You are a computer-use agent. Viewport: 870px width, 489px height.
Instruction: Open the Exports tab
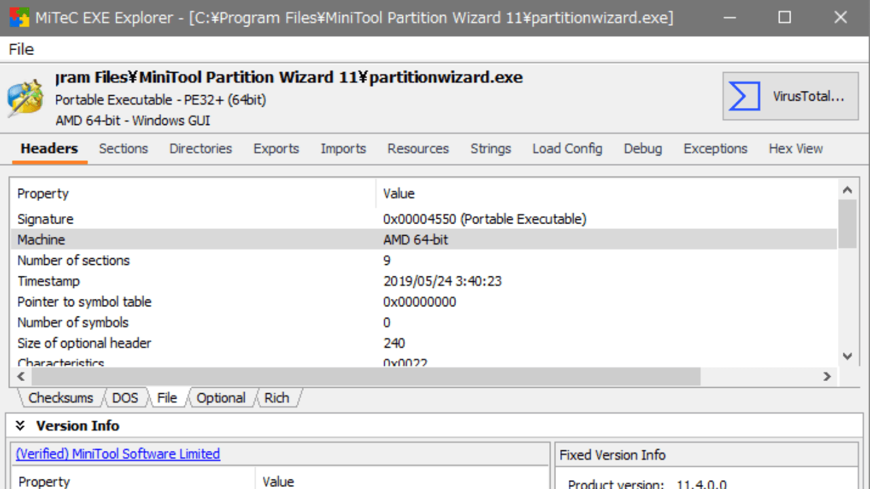(276, 149)
